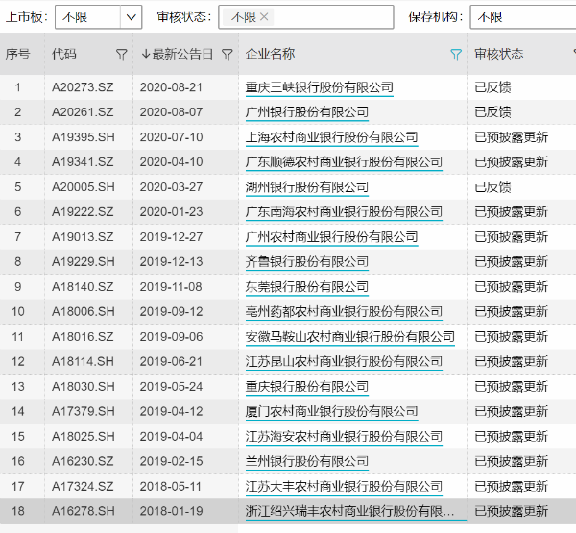Open 上海农村商业银行股份有限公司 link

[x=332, y=137]
